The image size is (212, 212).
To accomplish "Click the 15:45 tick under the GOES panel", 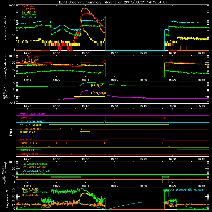I will [x=143, y=106].
